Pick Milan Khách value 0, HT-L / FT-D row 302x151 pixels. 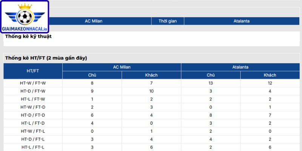pos(151,123)
